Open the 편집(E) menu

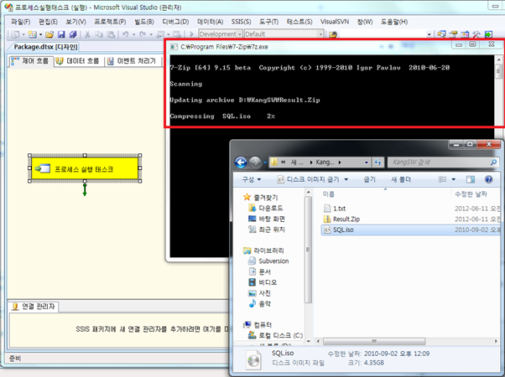48,22
